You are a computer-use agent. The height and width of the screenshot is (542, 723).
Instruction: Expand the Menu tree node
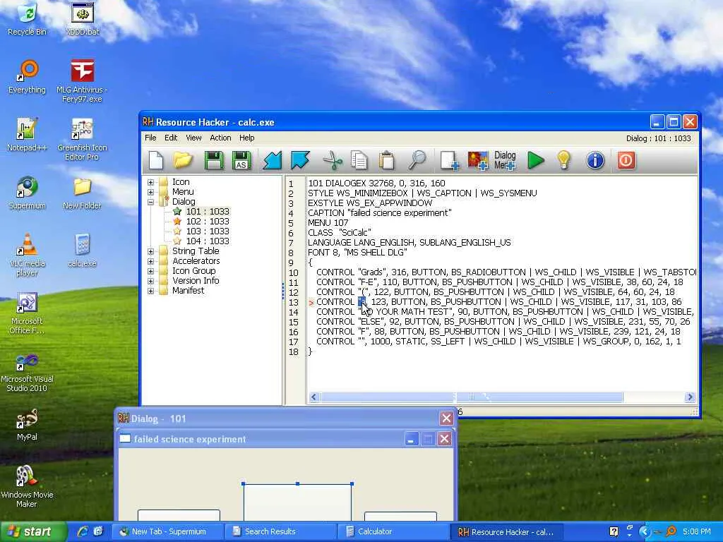151,192
